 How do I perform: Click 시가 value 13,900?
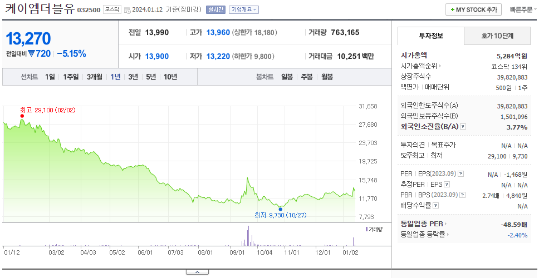pos(157,56)
